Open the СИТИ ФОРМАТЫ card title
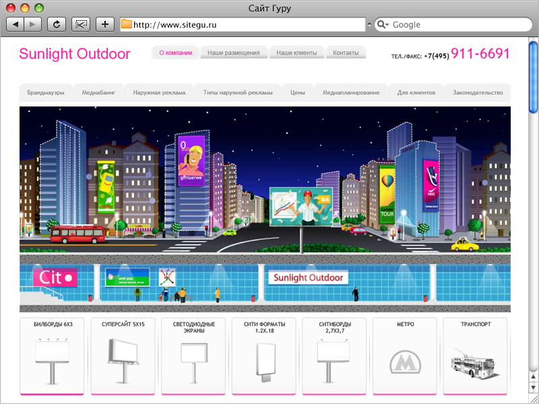 pyautogui.click(x=264, y=327)
